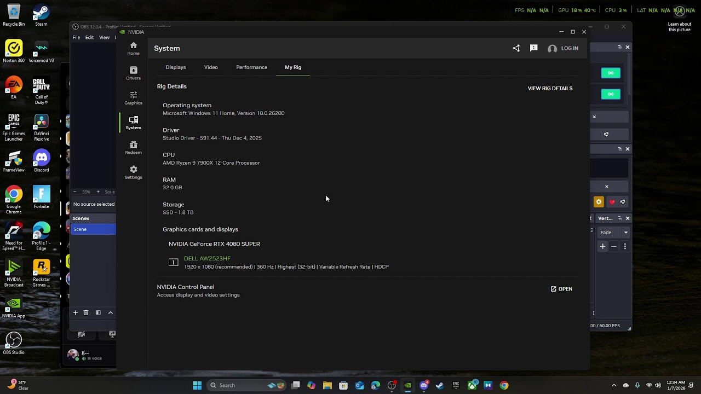The height and width of the screenshot is (394, 701).
Task: Select System in the NVIDIA sidebar
Action: tap(133, 123)
